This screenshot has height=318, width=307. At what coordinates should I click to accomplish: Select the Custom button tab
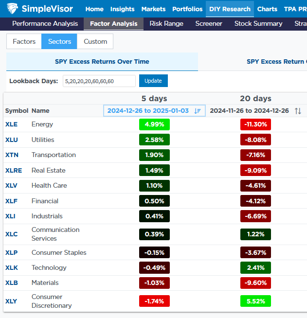[x=95, y=41]
